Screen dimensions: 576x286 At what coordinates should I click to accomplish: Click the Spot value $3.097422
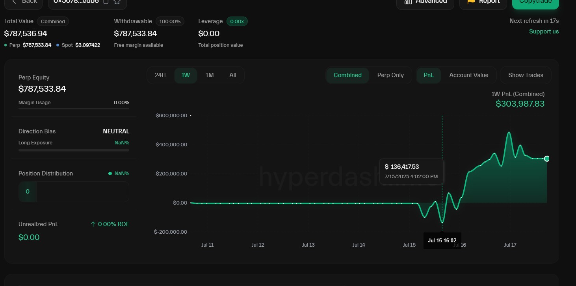pos(88,45)
